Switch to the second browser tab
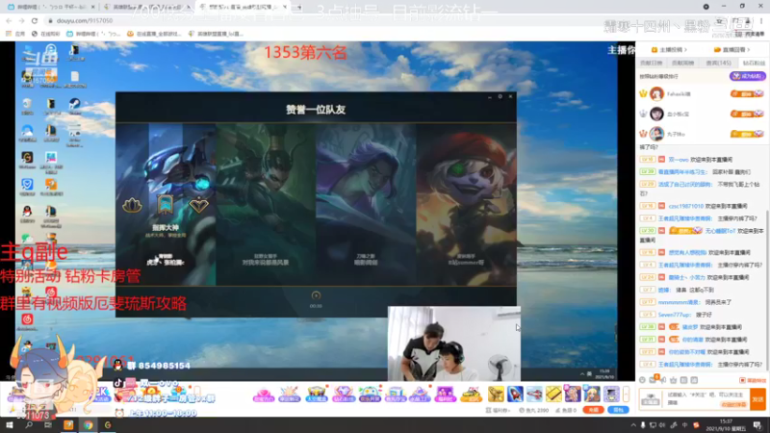Screen dimensions: 770x433 pos(147,7)
